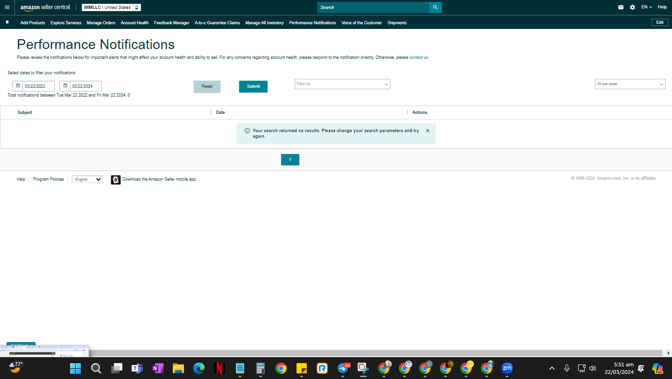Open Netflix from taskbar
Screen dimensions: 672x379
point(219,368)
